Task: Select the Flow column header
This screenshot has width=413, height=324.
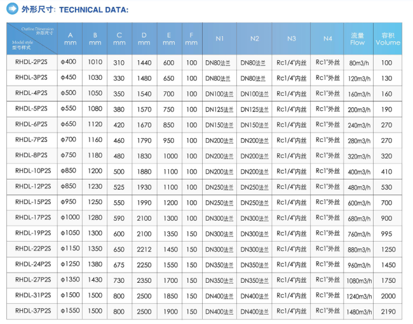Action: click(x=358, y=39)
